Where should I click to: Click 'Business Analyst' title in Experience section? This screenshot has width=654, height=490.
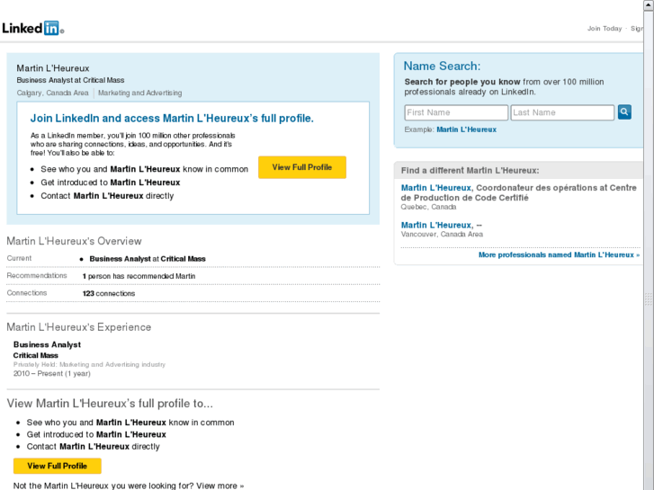pos(47,345)
